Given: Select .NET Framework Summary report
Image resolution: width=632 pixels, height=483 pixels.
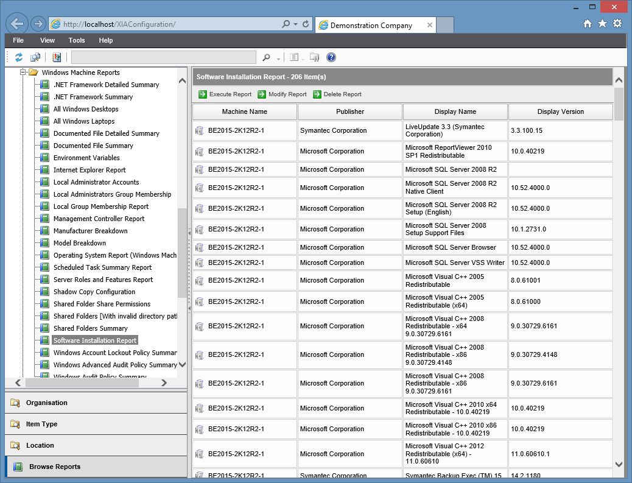Looking at the screenshot, I should click(x=93, y=97).
